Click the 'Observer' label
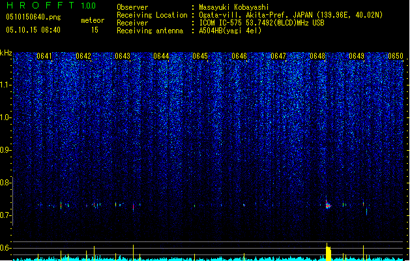The height and width of the screenshot is (261, 410). tap(132, 7)
